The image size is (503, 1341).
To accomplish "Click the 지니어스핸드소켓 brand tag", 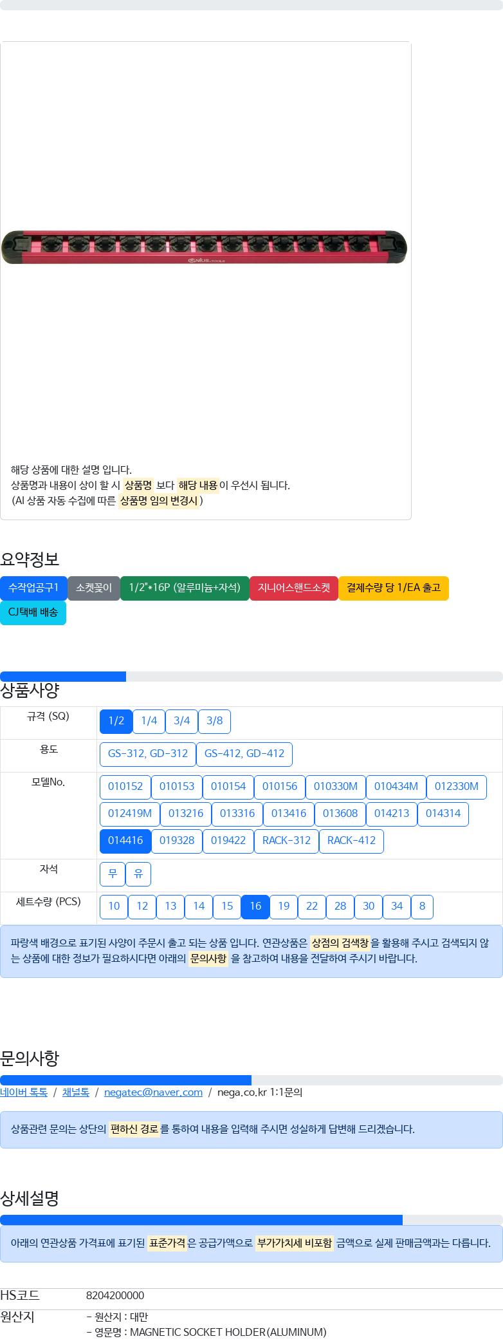I will pyautogui.click(x=294, y=588).
